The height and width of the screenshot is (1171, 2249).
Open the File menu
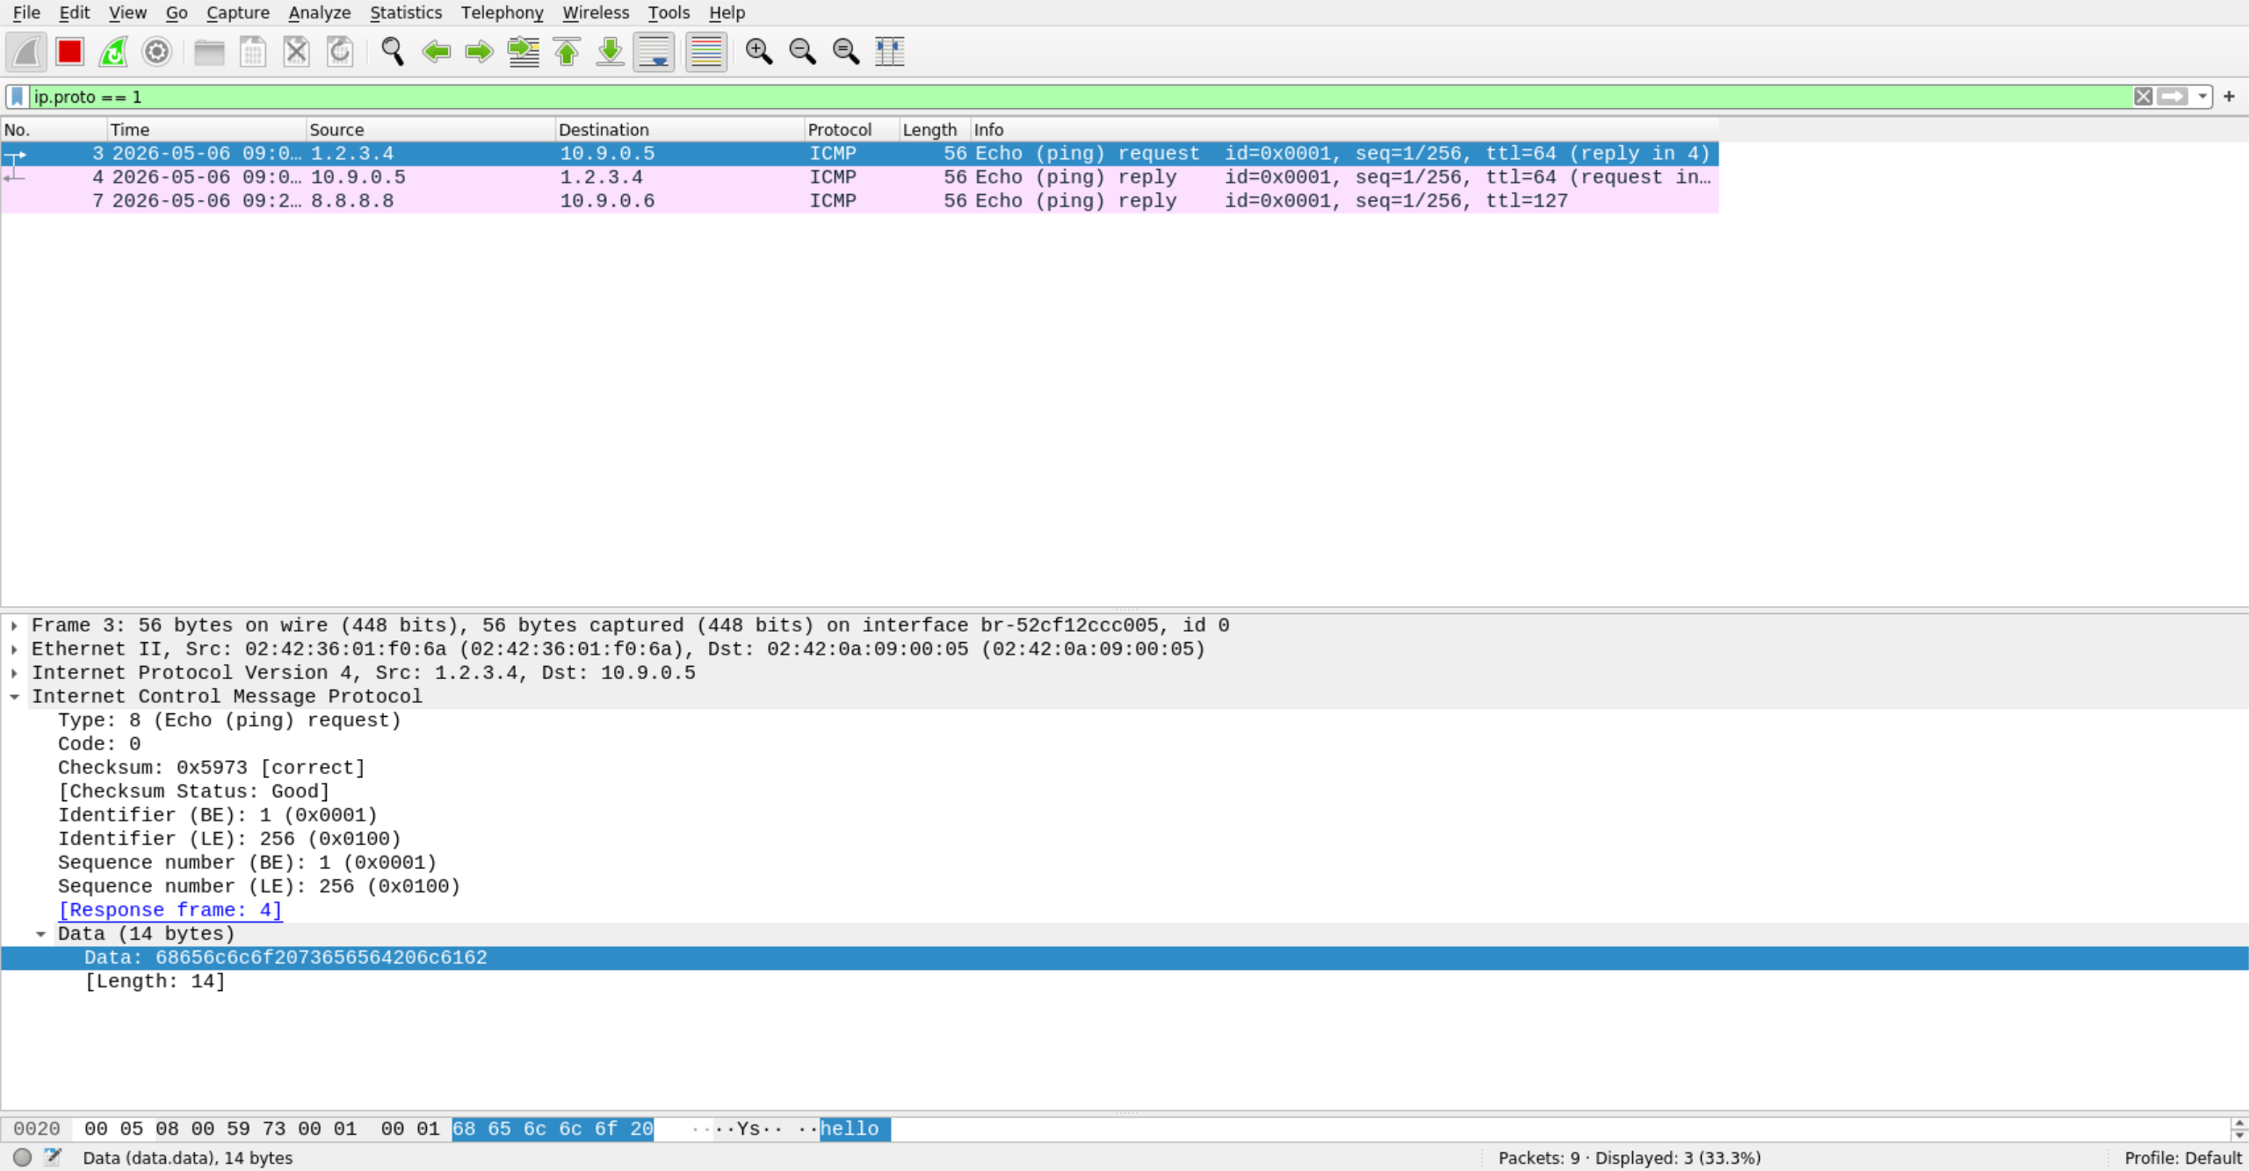pos(26,12)
